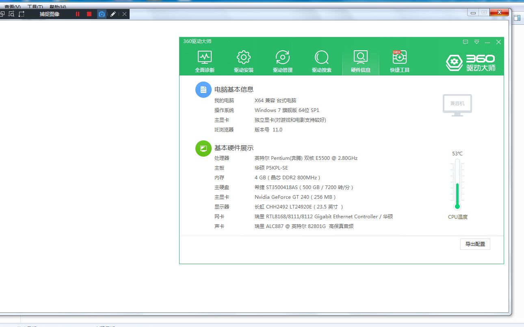Click the blue 电脑基本信息 document icon
Screen dimensions: 524x327
point(204,90)
